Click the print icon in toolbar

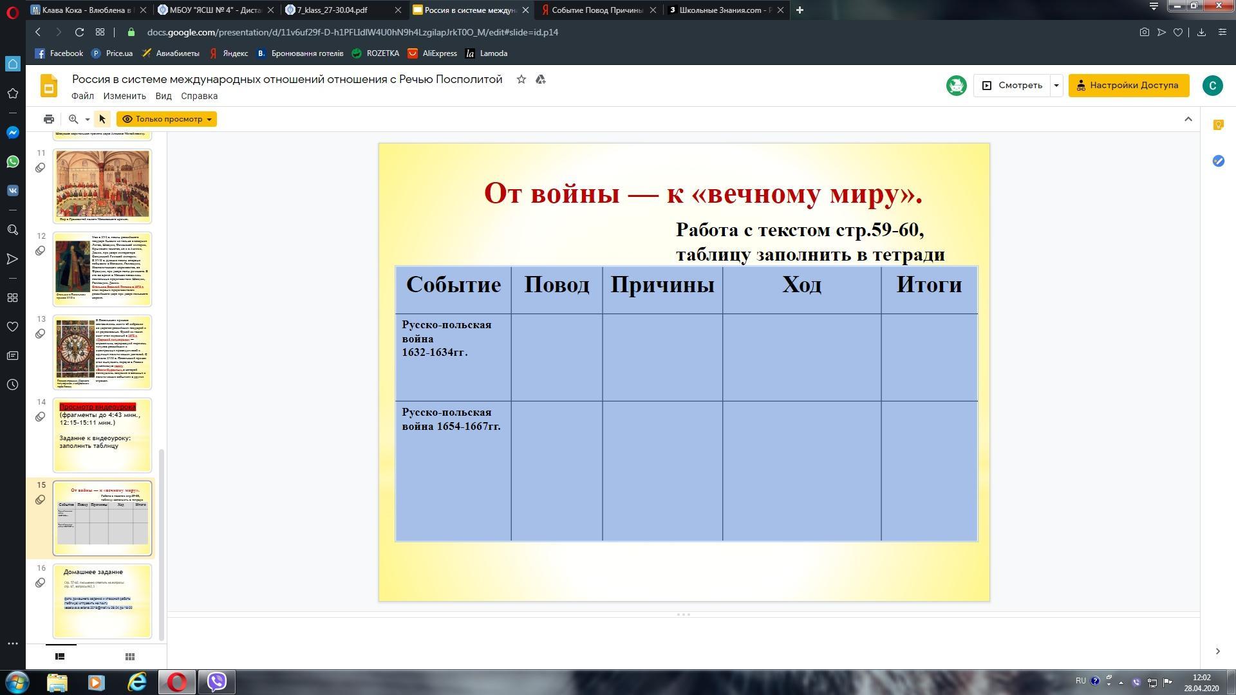(x=49, y=119)
